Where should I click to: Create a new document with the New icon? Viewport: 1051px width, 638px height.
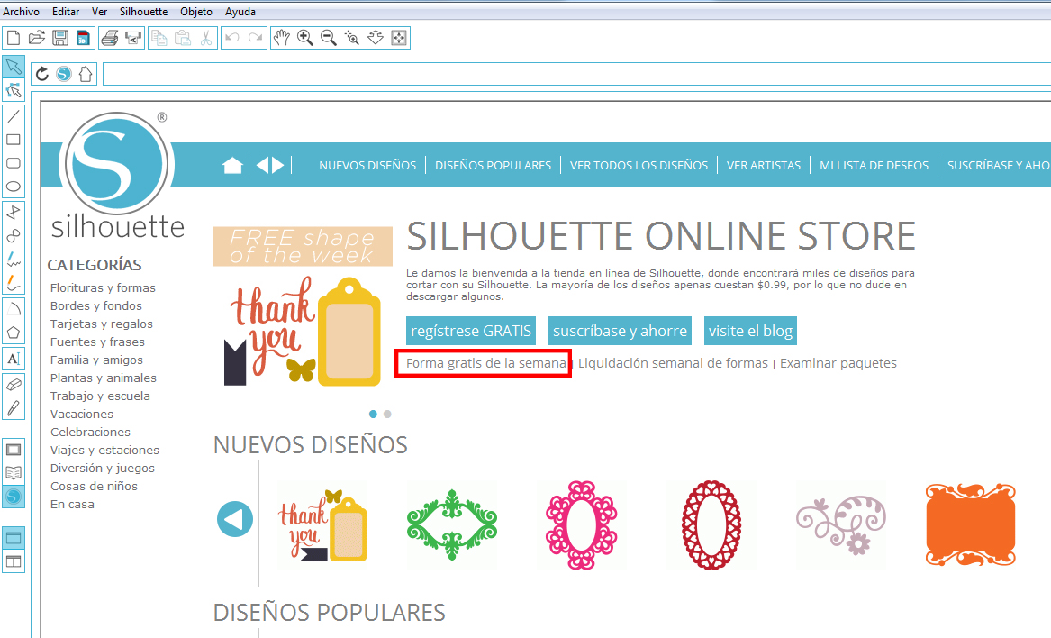(14, 38)
